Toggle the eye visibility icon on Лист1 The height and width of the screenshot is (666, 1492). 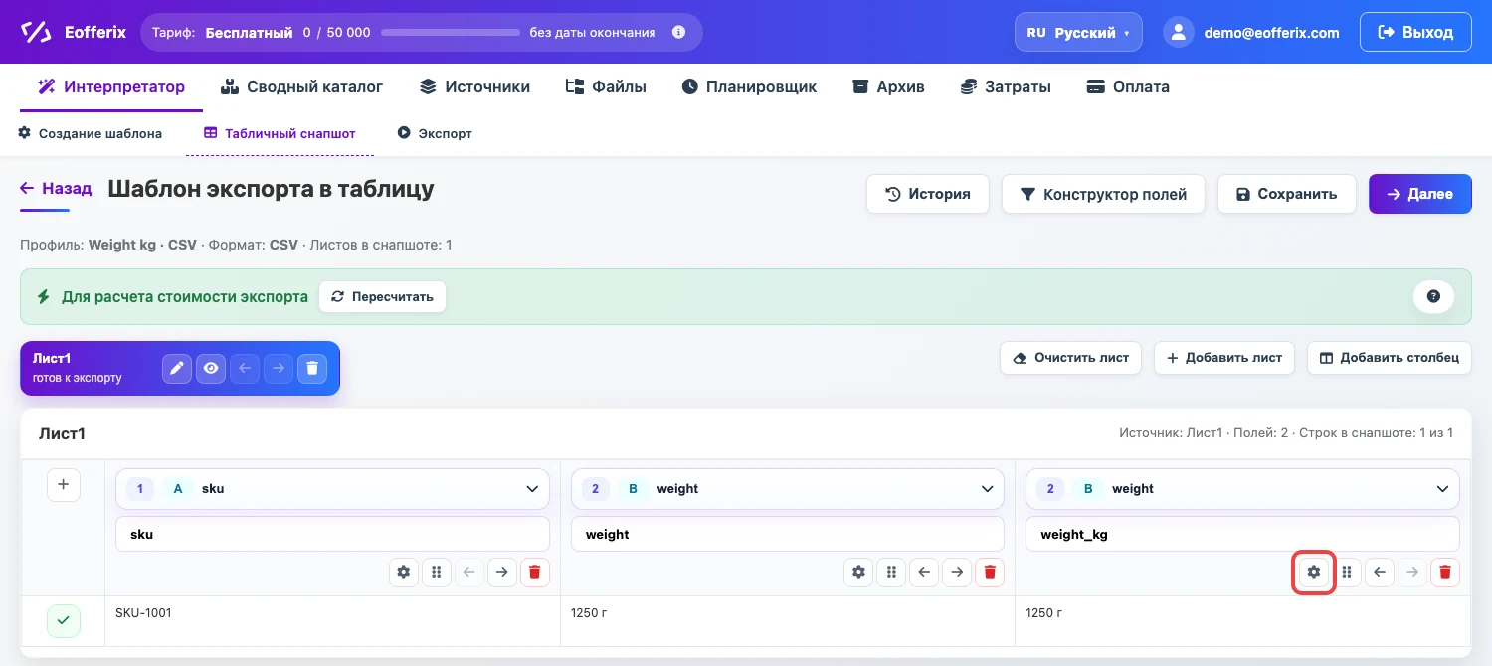211,369
